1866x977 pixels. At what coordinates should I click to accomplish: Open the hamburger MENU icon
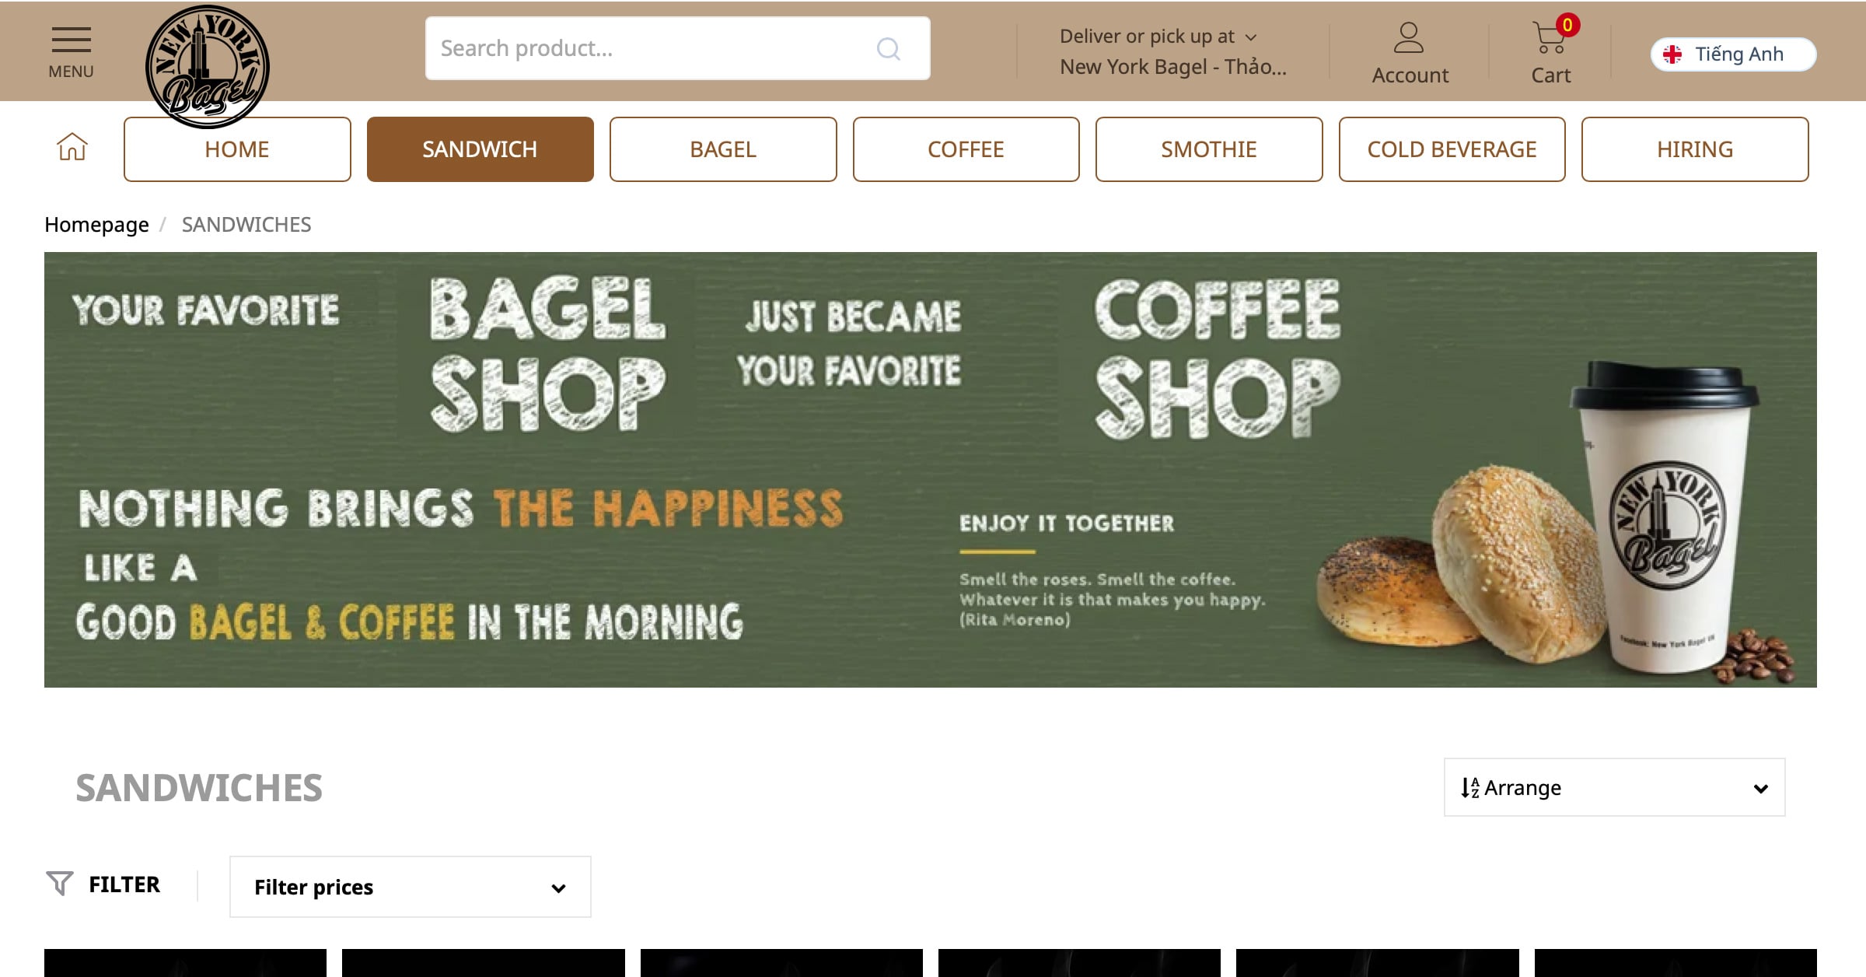coord(71,41)
